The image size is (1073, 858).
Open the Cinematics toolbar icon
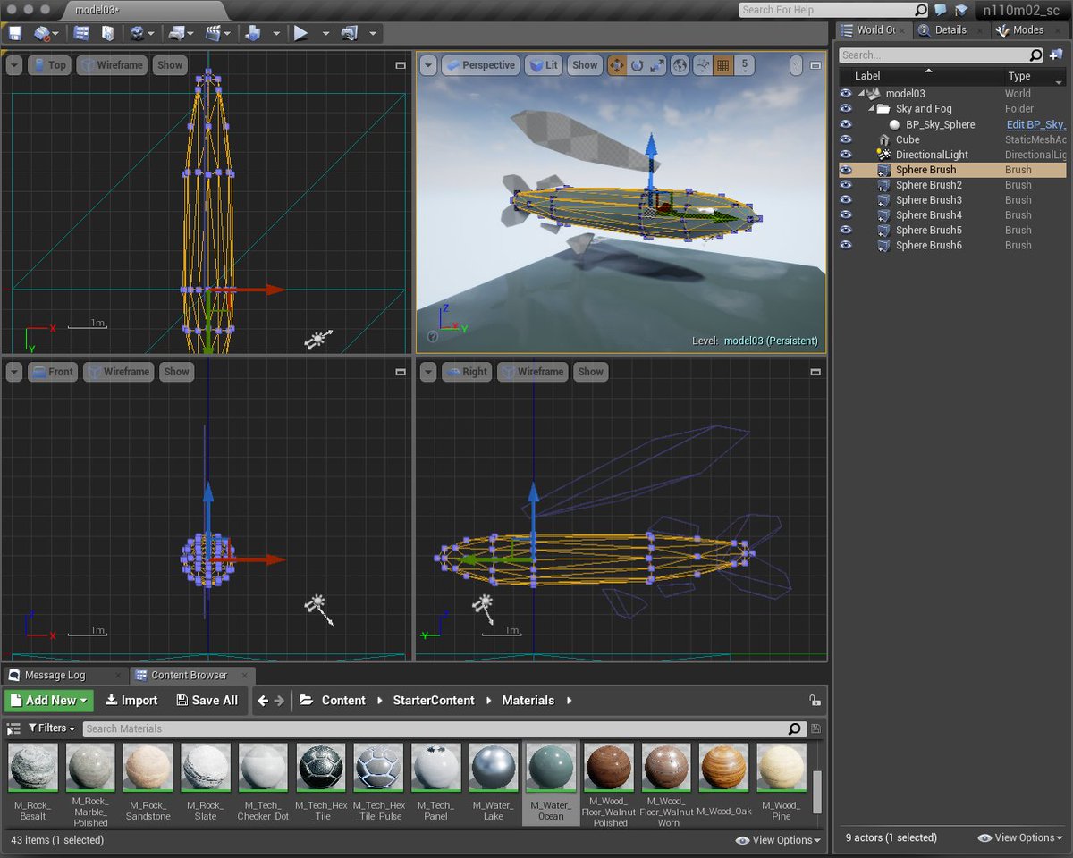click(215, 33)
